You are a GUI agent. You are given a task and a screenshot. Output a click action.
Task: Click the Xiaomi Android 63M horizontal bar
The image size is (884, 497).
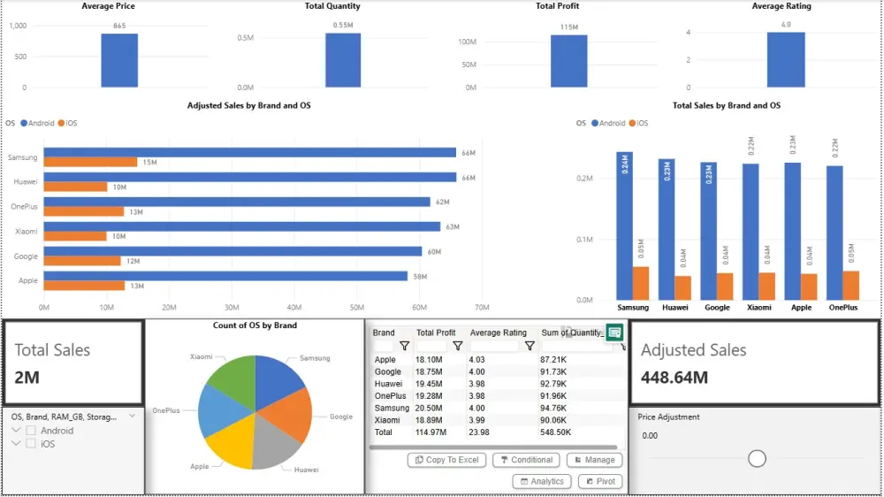point(242,226)
